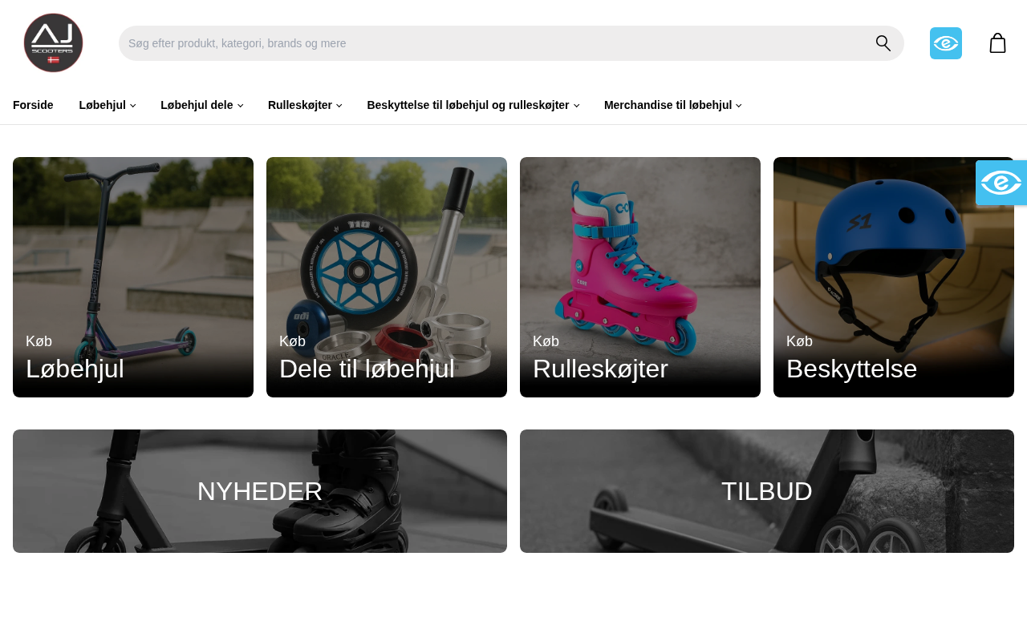The width and height of the screenshot is (1027, 641).
Task: Open Merchandise til løbehjul menu
Action: pos(672,105)
